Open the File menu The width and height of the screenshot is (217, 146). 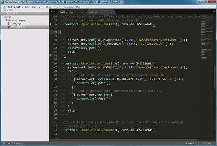(4, 7)
